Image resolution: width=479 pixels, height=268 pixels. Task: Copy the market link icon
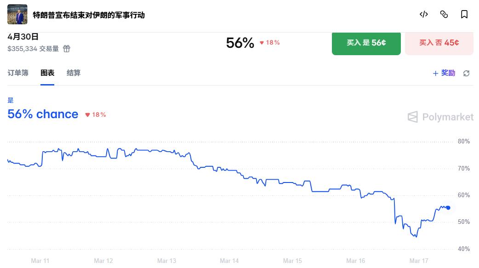[444, 14]
